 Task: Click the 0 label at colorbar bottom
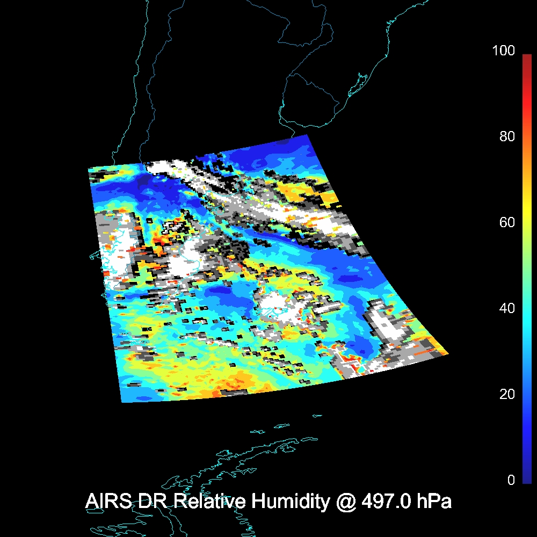pyautogui.click(x=511, y=481)
